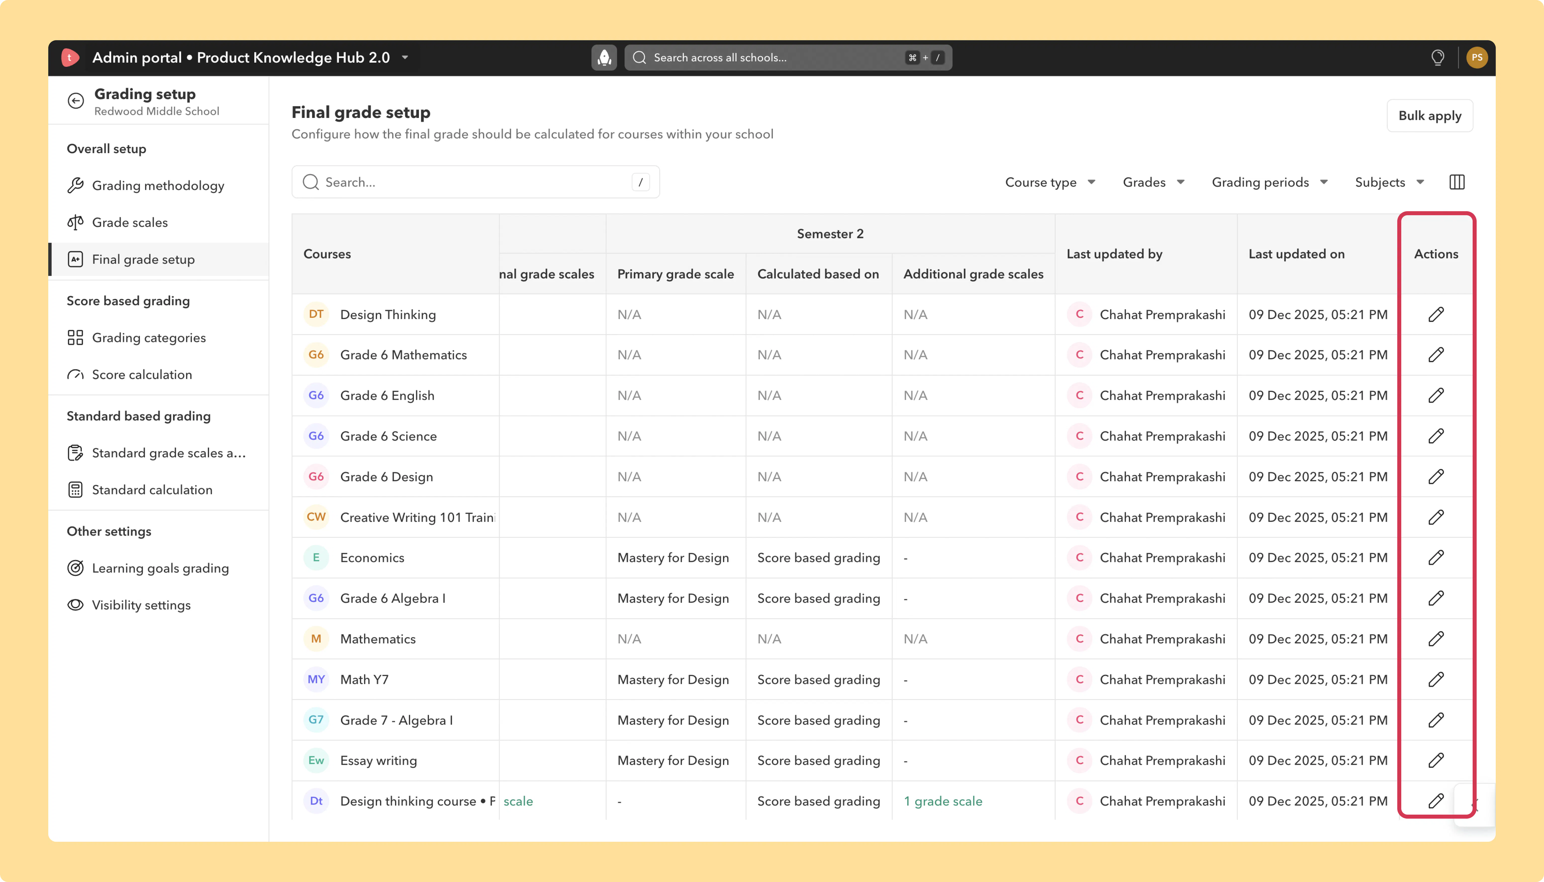1544x882 pixels.
Task: Navigate to Score calculation
Action: click(x=158, y=374)
